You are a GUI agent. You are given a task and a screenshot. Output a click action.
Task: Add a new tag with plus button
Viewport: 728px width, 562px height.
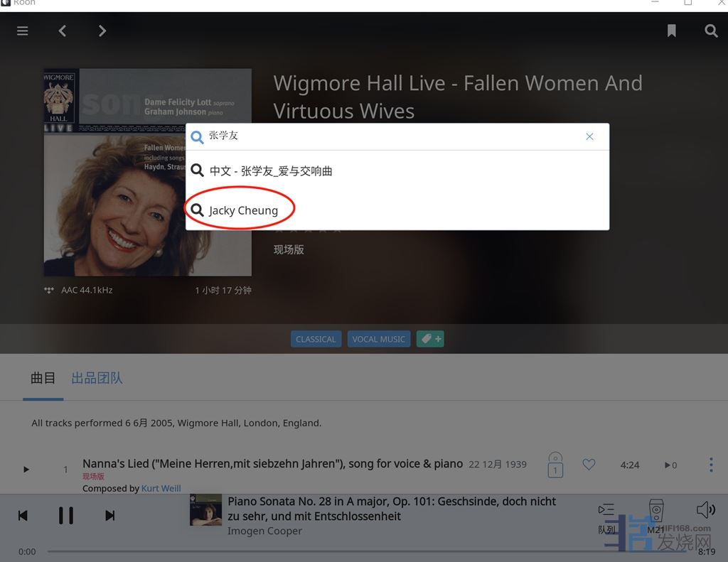[431, 339]
